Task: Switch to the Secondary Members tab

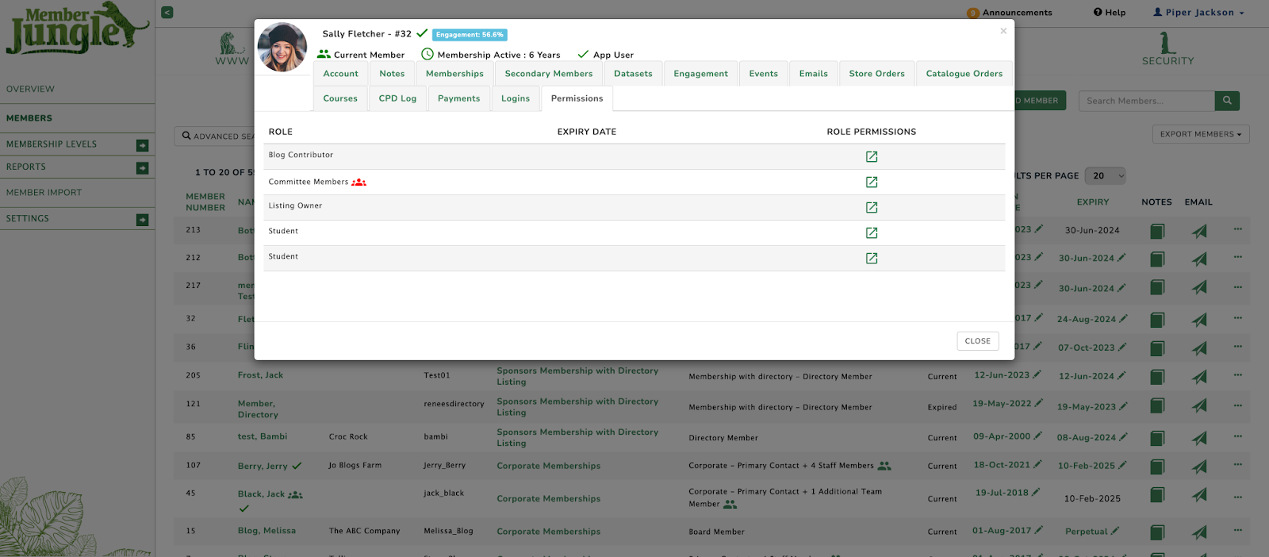Action: click(x=548, y=74)
